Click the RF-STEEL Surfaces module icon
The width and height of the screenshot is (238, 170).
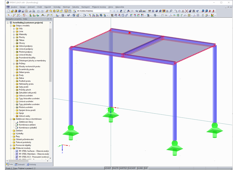[17, 151]
